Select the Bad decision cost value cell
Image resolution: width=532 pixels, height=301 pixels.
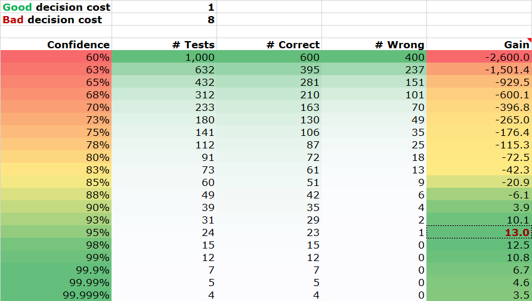(x=164, y=19)
